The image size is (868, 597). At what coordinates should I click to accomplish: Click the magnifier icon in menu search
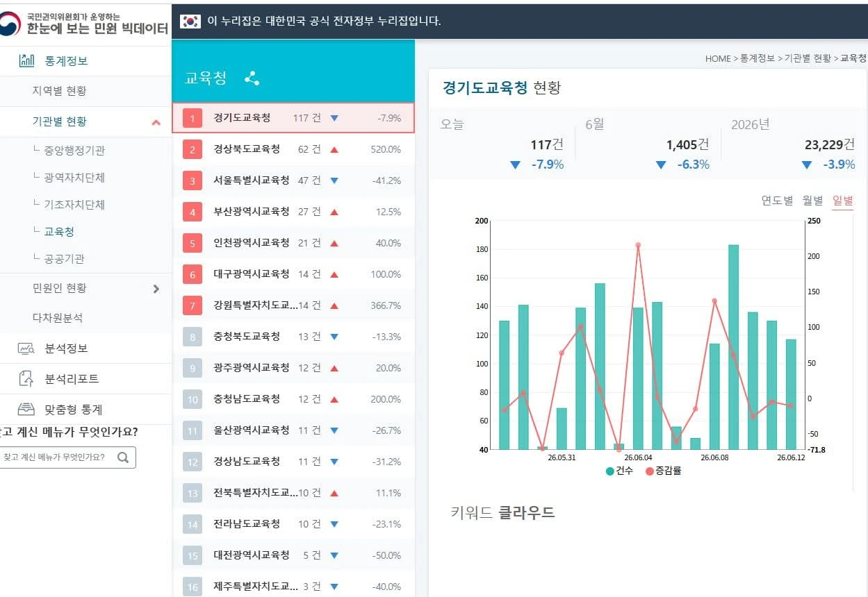point(123,457)
